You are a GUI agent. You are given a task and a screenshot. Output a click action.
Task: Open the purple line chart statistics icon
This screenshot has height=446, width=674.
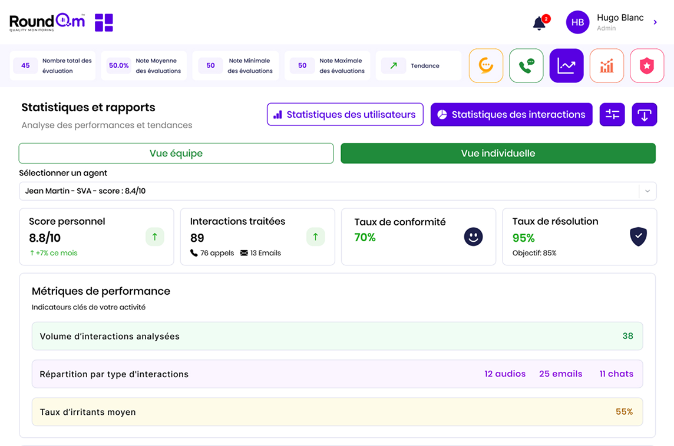(x=566, y=65)
